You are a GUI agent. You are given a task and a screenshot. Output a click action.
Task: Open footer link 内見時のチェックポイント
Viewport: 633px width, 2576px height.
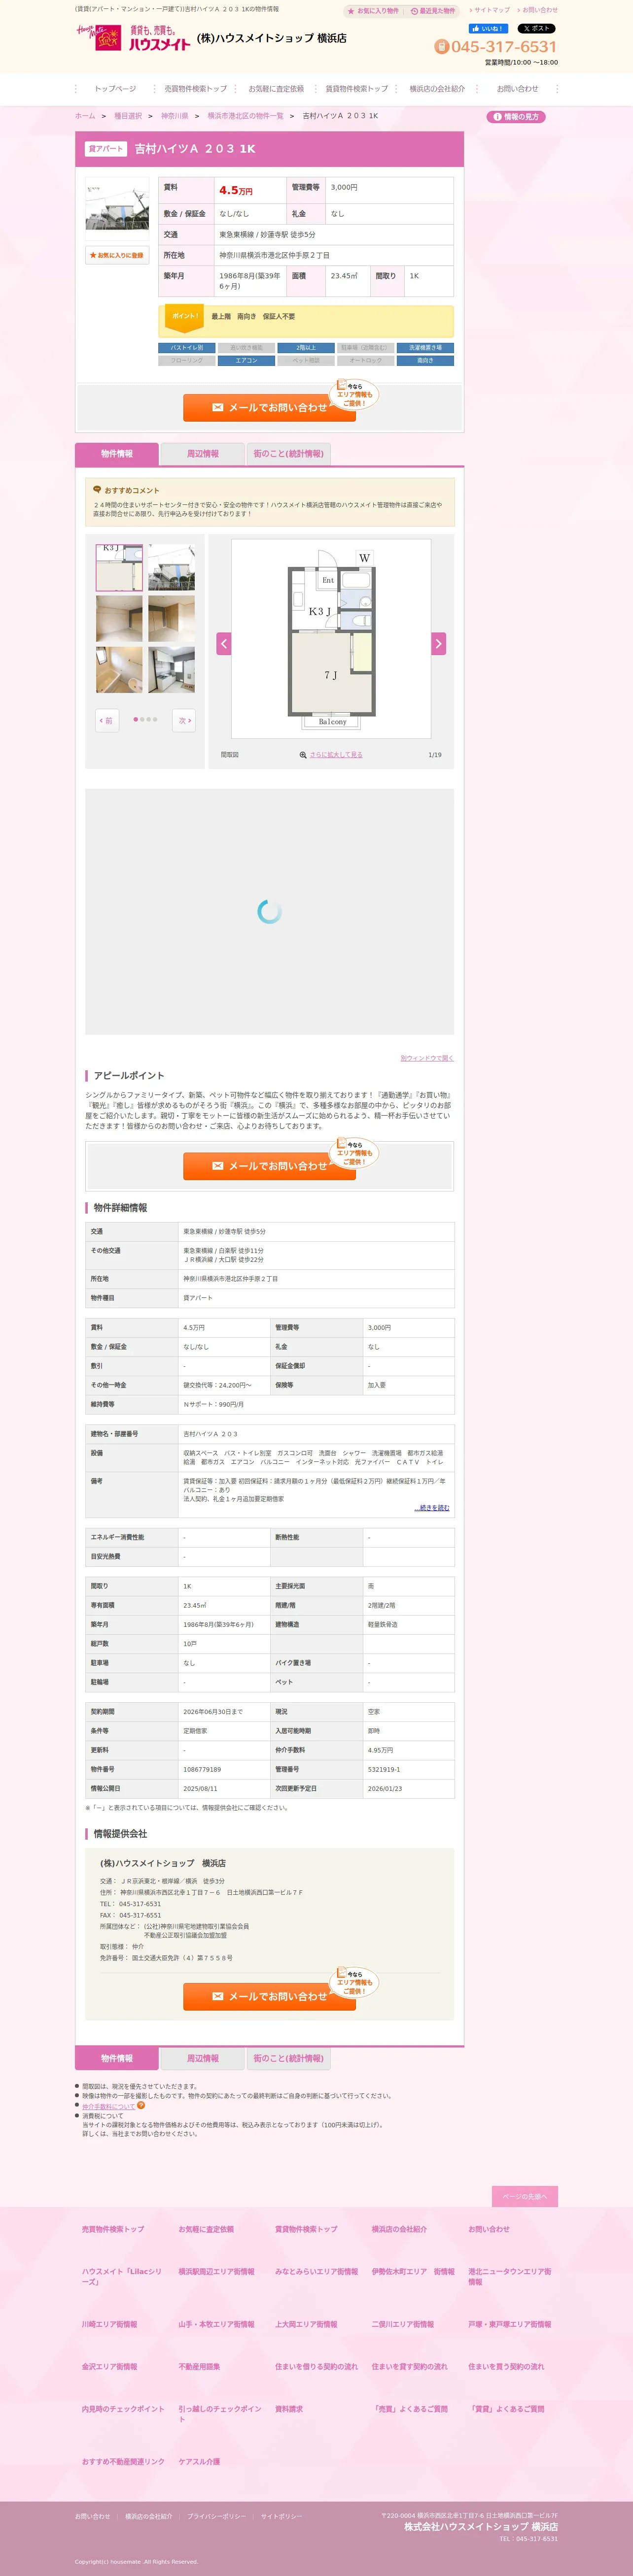tap(123, 2409)
